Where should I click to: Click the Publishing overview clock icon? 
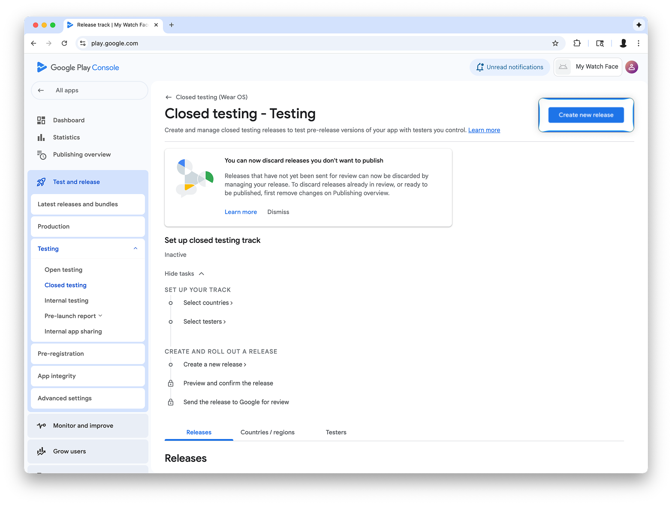click(x=42, y=155)
